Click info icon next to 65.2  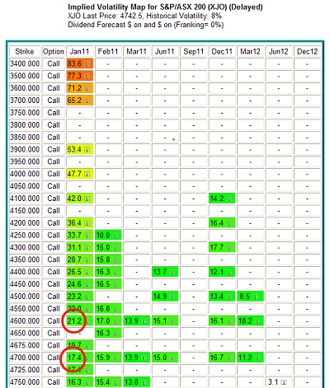(87, 101)
